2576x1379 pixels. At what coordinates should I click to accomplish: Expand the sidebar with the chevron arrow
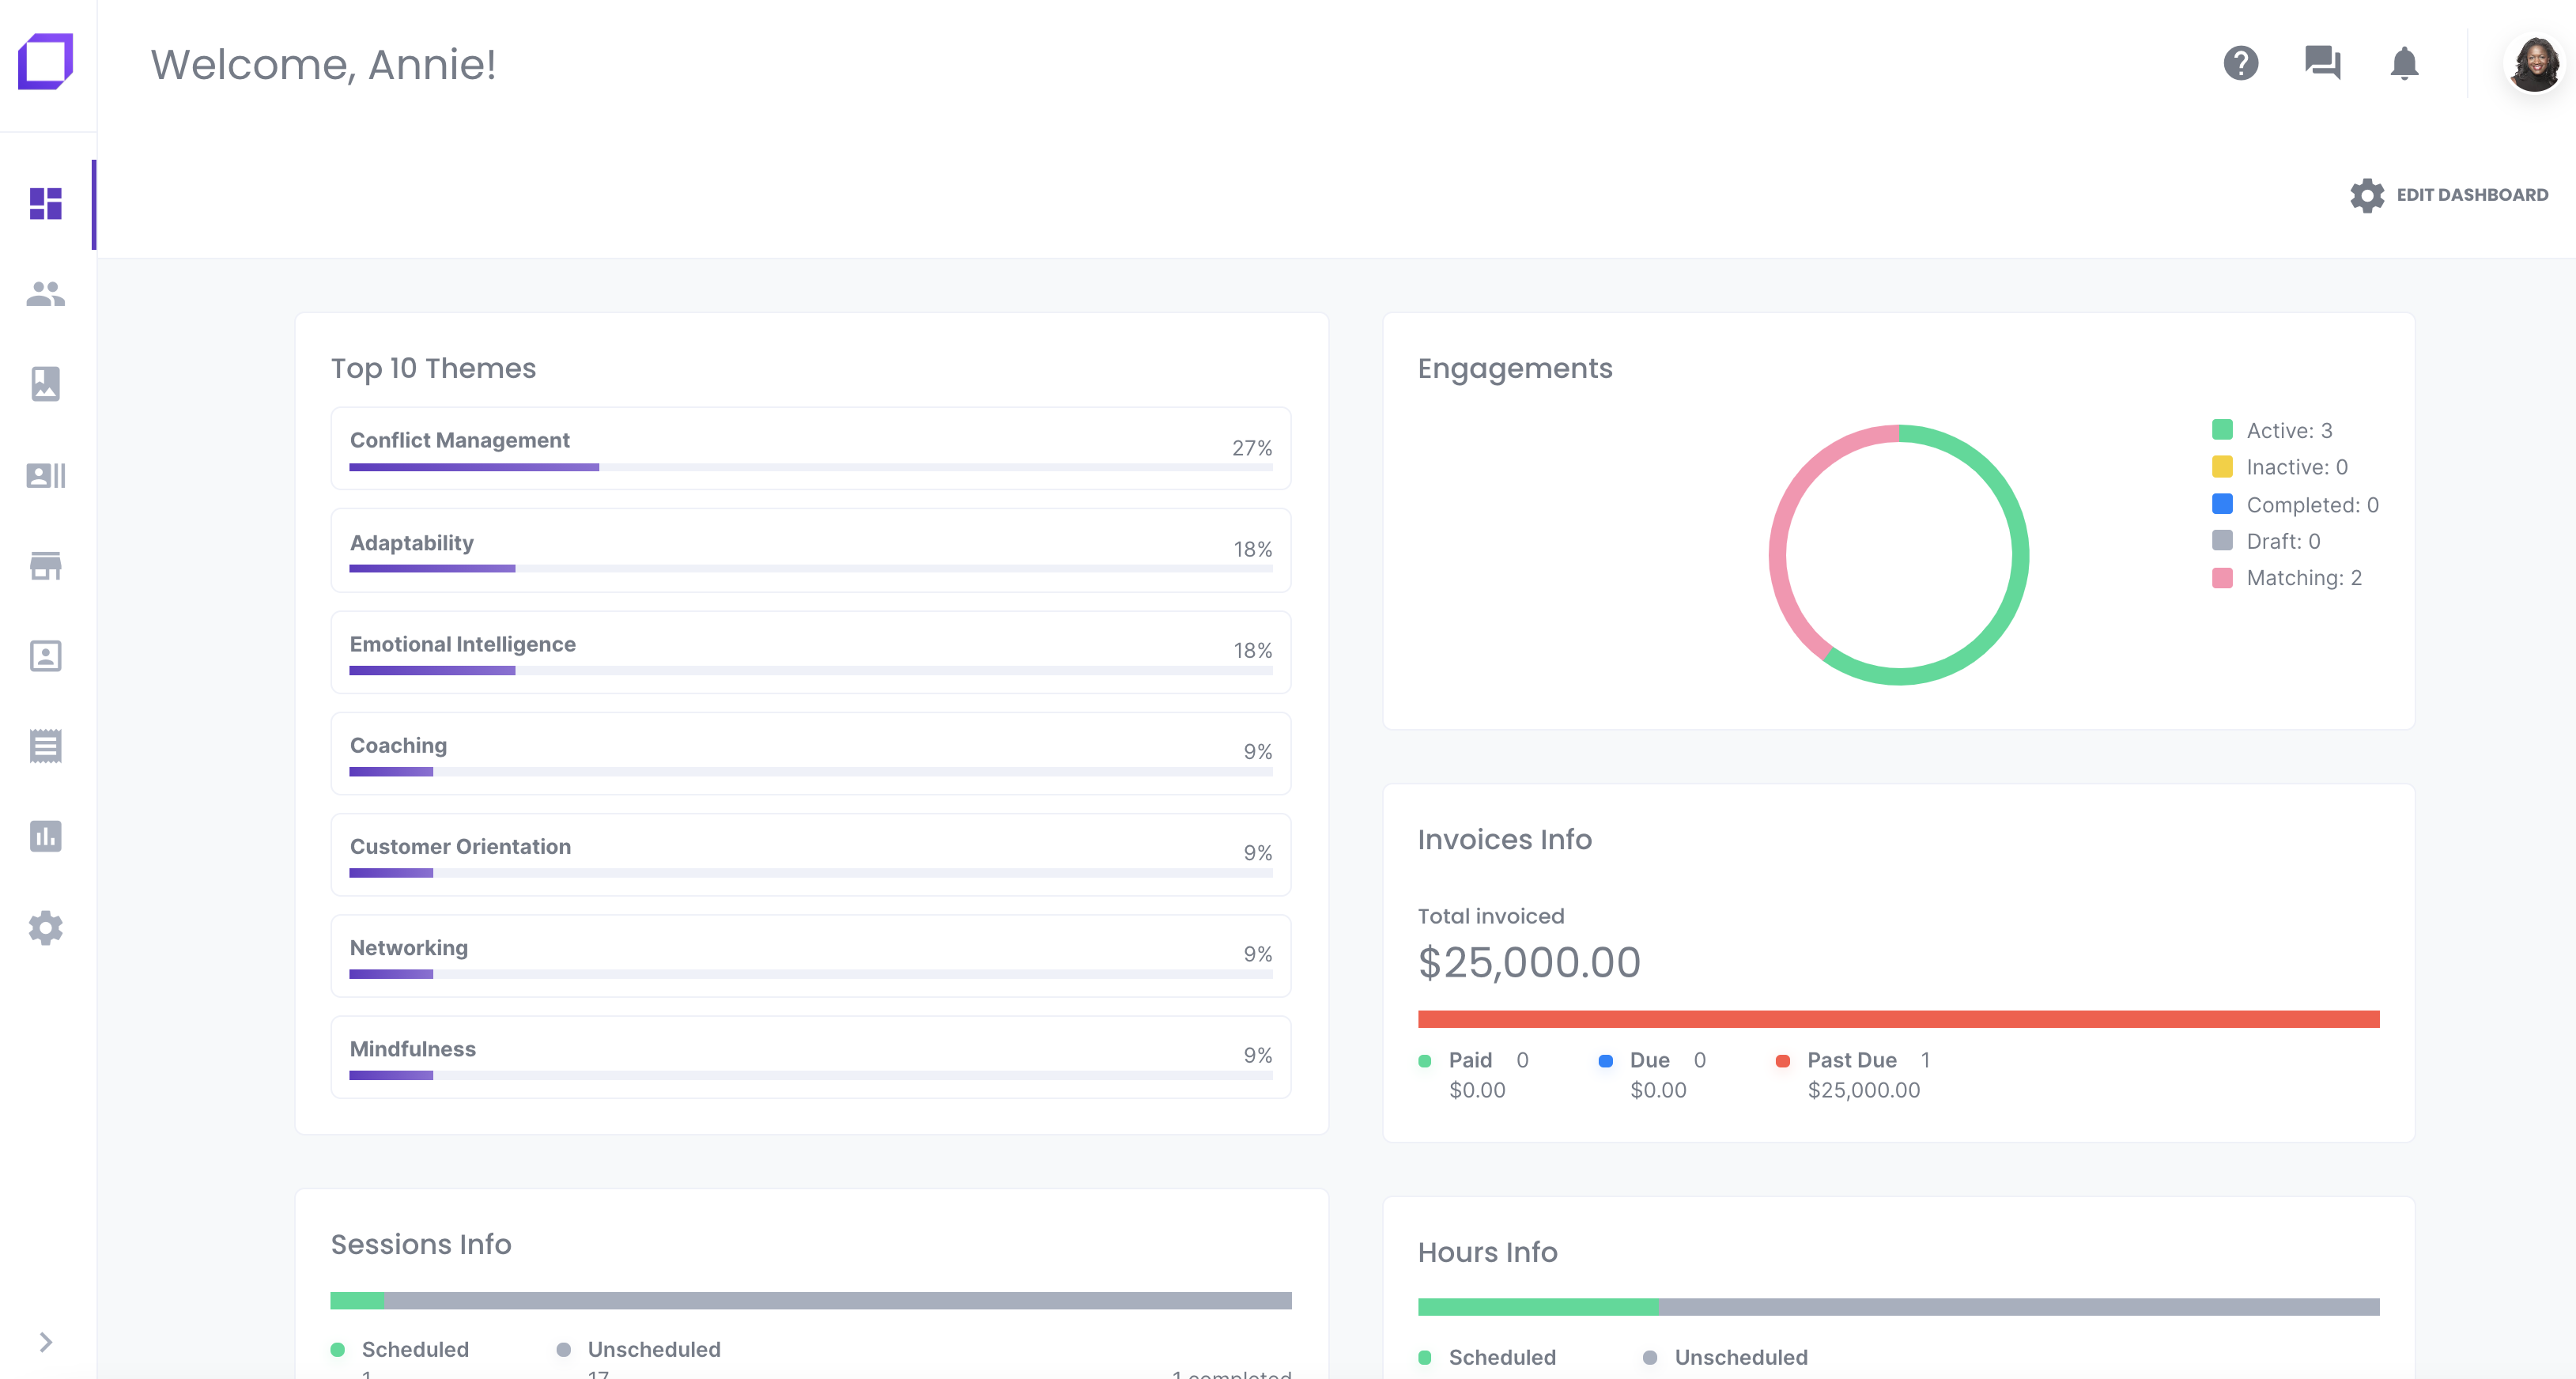tap(46, 1342)
